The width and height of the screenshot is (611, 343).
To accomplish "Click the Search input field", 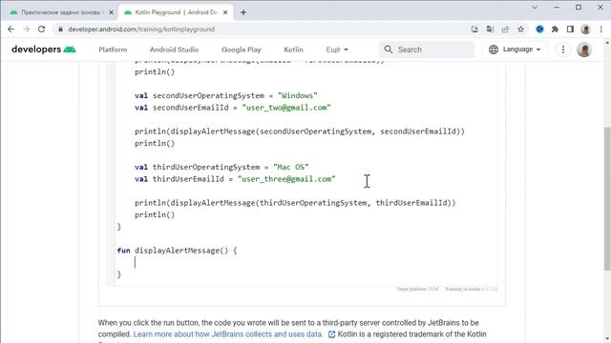I will point(427,50).
